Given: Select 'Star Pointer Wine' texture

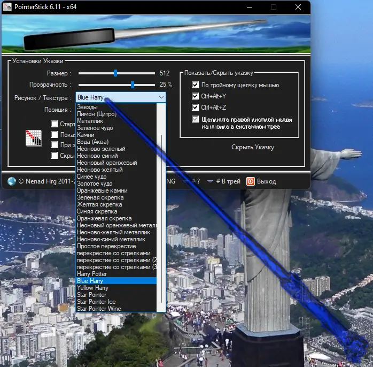Looking at the screenshot, I should (116, 309).
